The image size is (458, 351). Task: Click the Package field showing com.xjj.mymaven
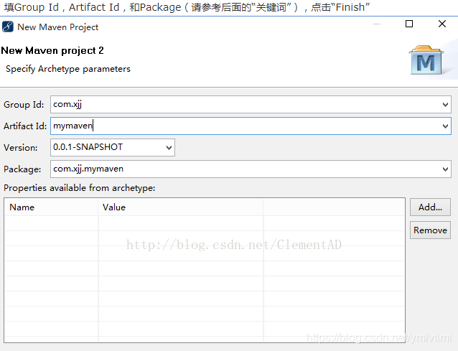(x=251, y=169)
